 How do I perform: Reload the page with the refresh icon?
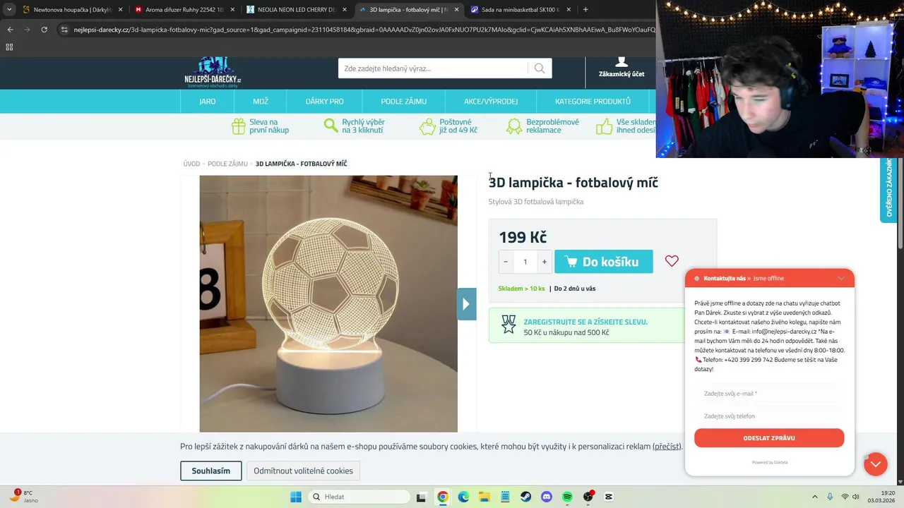click(x=44, y=30)
